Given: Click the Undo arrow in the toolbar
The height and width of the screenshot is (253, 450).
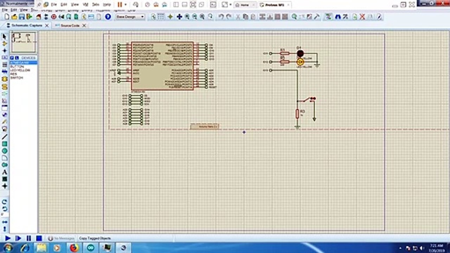Looking at the screenshot, I should (x=221, y=17).
